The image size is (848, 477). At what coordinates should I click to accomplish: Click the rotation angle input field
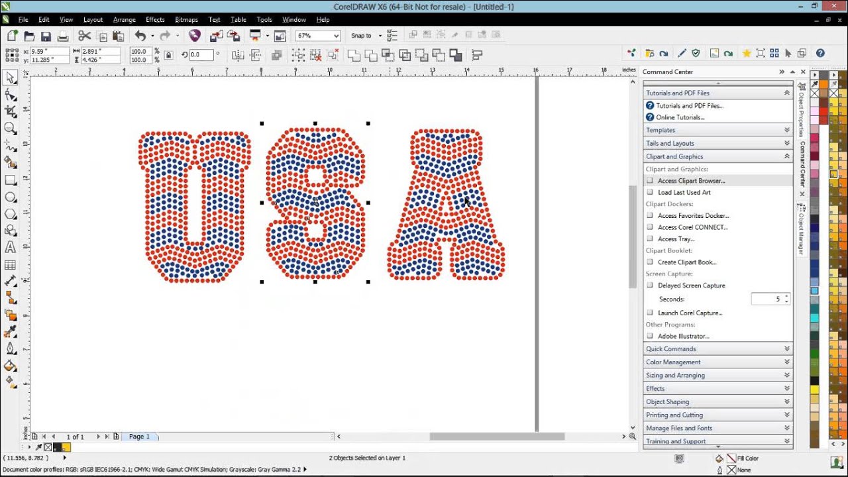coord(201,55)
